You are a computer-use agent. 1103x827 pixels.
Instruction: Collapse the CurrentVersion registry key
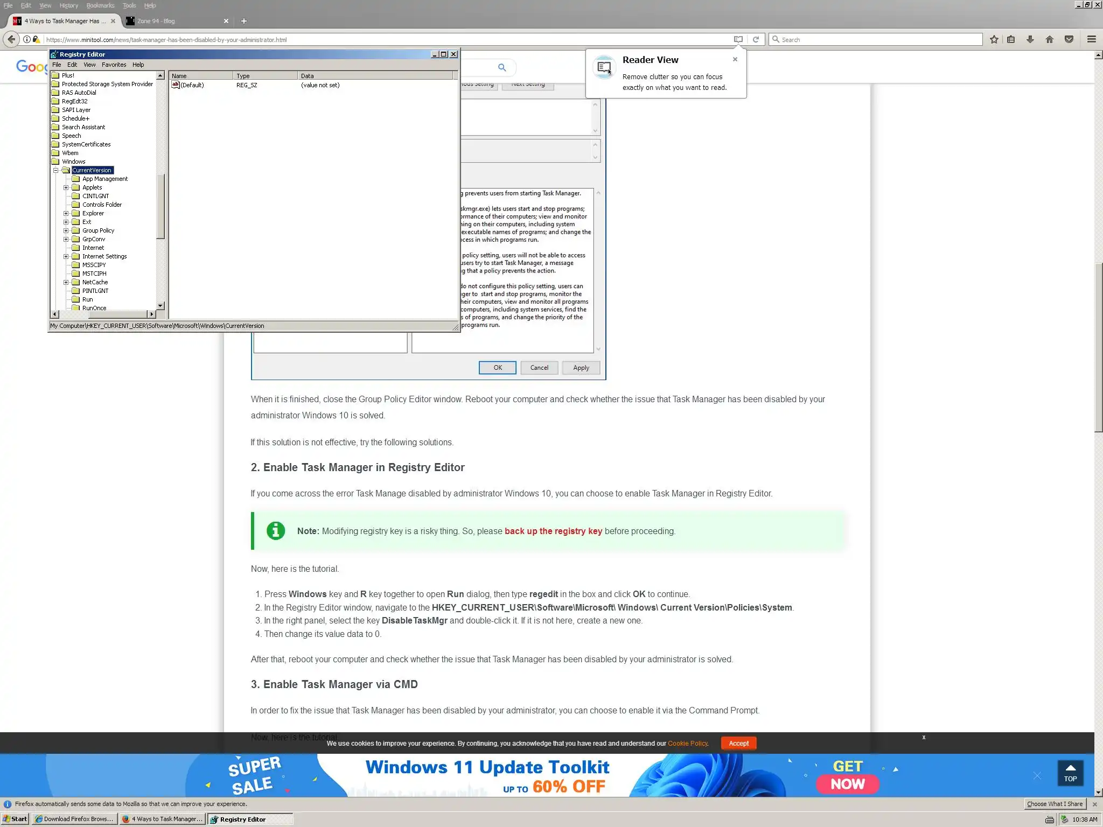coord(56,170)
